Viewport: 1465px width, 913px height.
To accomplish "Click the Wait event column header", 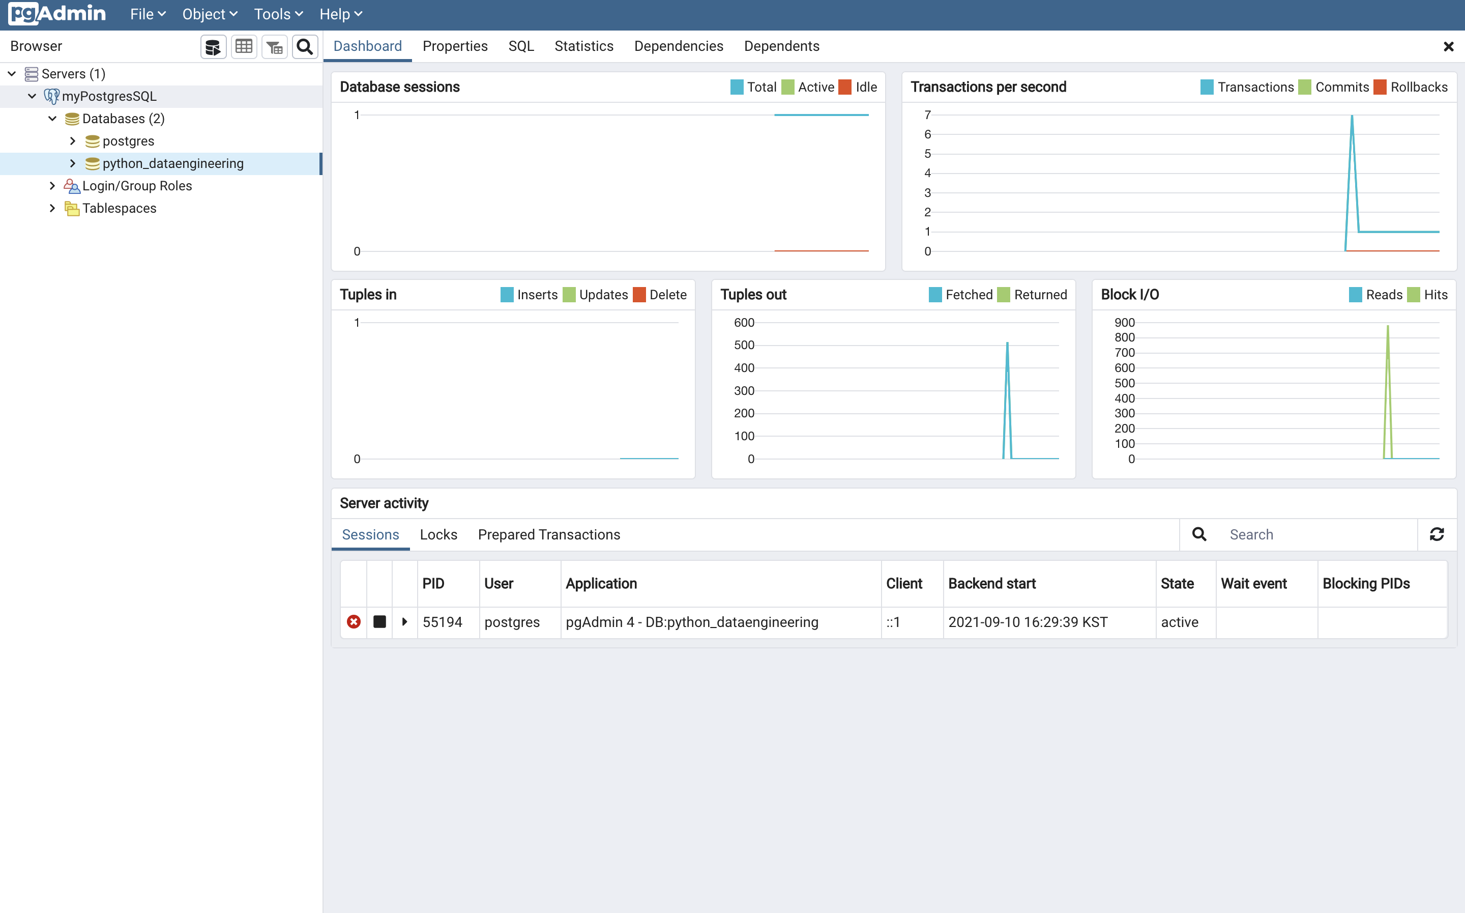I will [x=1267, y=583].
